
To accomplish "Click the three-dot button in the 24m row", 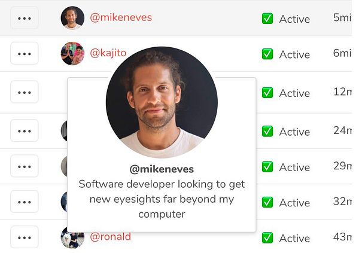I will click(x=25, y=131).
